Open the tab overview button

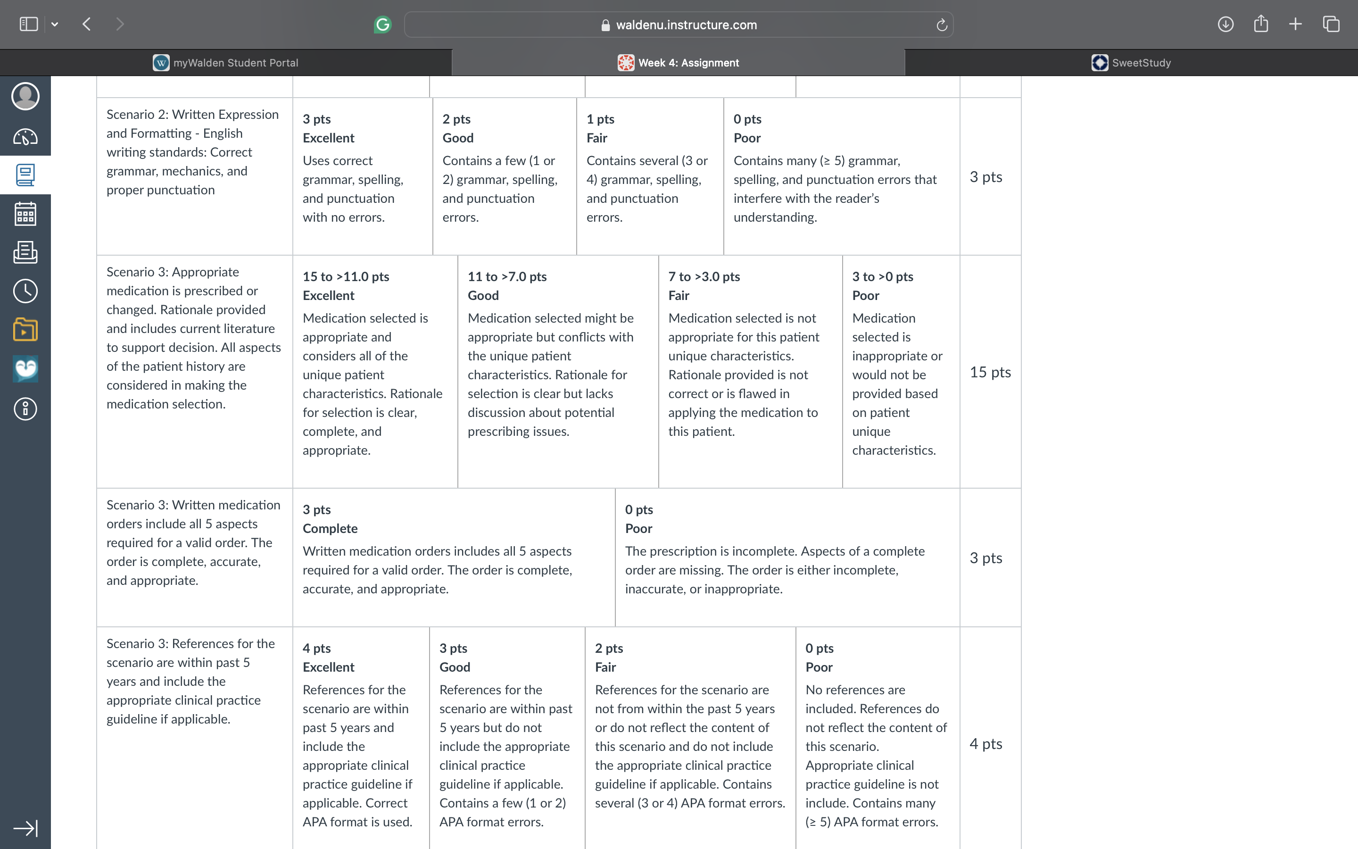[1331, 24]
